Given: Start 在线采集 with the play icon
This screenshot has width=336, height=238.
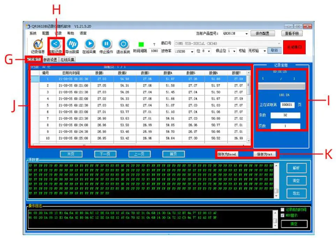Looking at the screenshot, I should coord(89,44).
